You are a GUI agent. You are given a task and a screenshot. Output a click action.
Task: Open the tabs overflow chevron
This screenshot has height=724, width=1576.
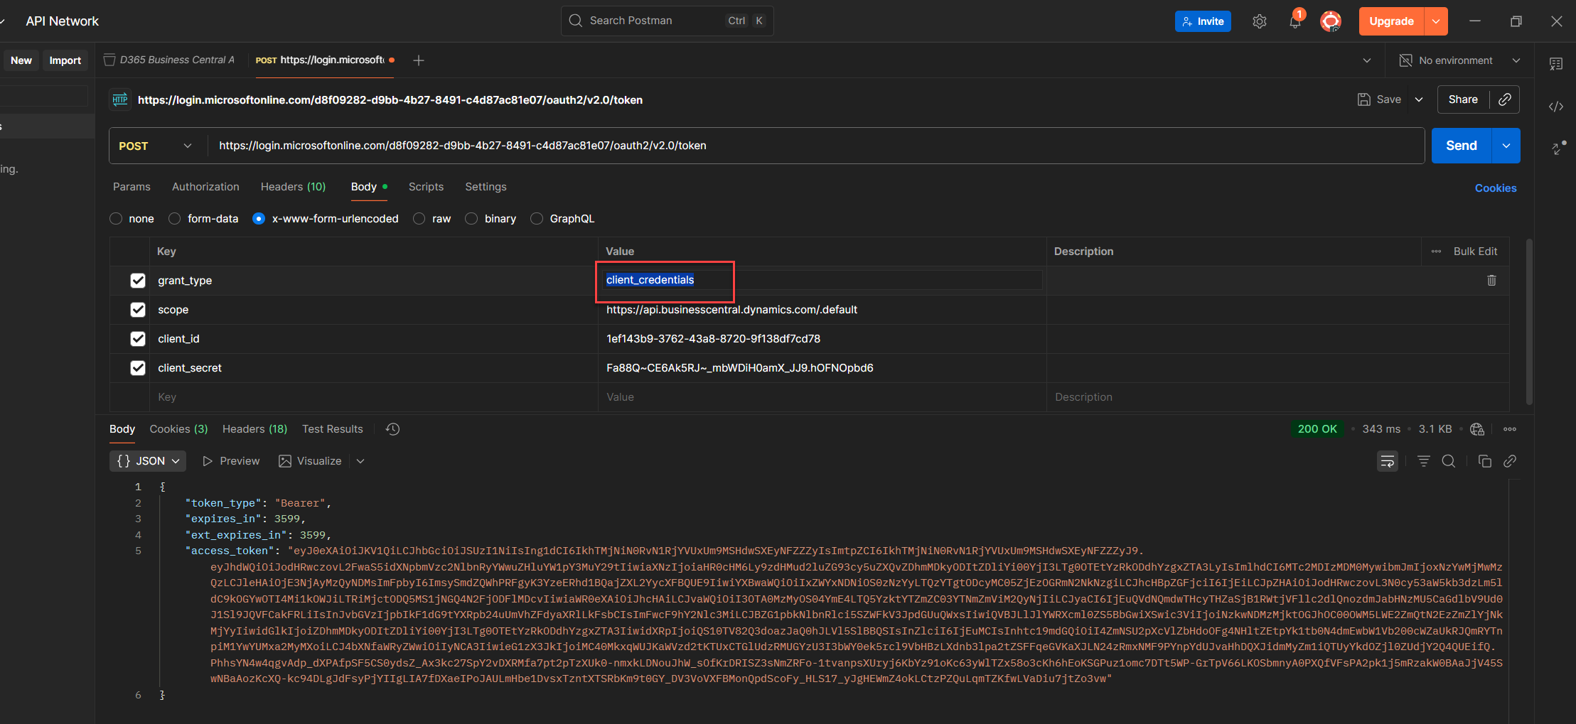(1366, 60)
